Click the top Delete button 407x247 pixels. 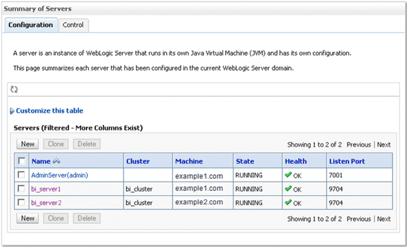click(86, 144)
